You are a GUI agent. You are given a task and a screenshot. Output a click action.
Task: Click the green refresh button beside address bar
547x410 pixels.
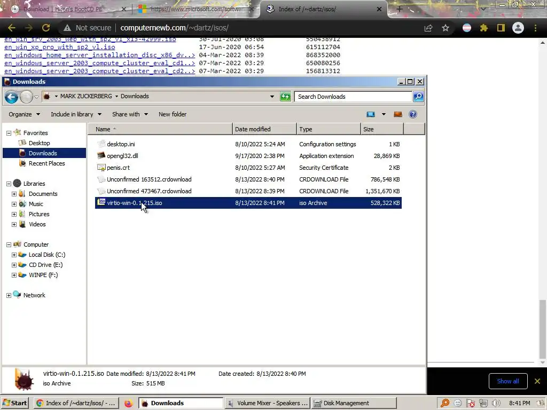click(x=285, y=97)
